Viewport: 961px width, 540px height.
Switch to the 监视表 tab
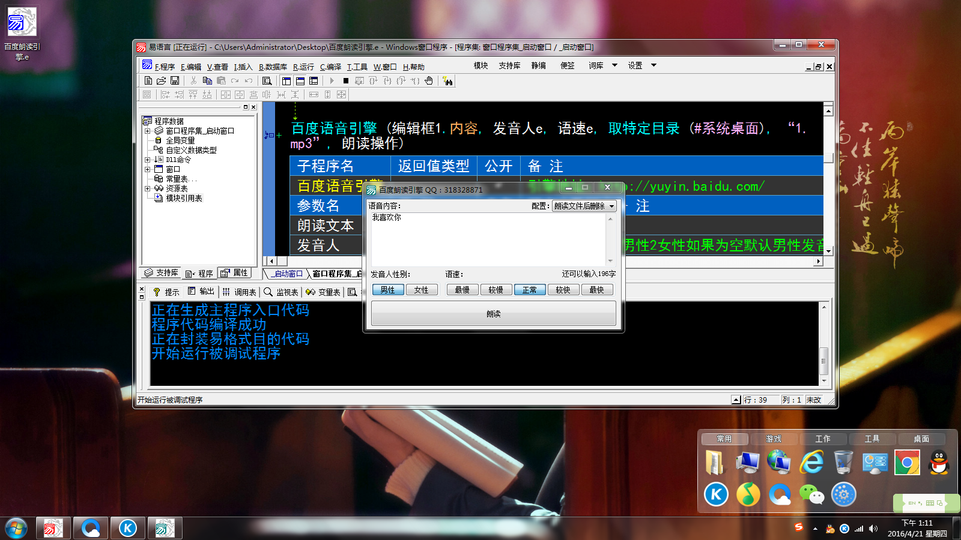coord(281,292)
